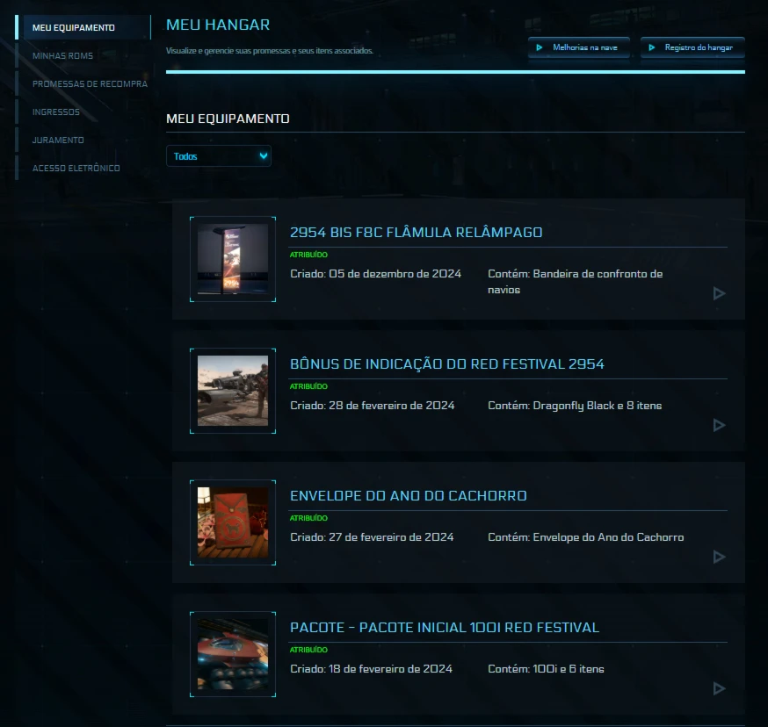Expand the 2954 BIS F8C Flâmula Relâmpago arrow
Image resolution: width=768 pixels, height=727 pixels.
click(x=719, y=293)
